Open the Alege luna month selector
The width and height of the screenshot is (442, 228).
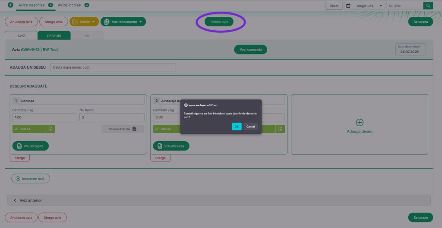(365, 6)
